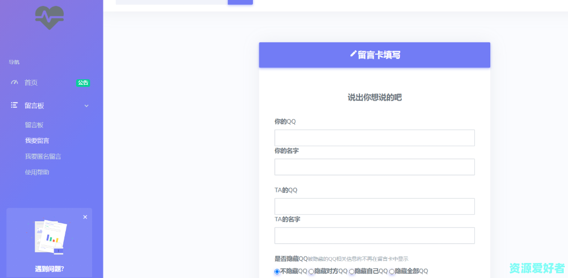This screenshot has width=568, height=278.
Task: Click the purple button at top edge
Action: [240, 2]
